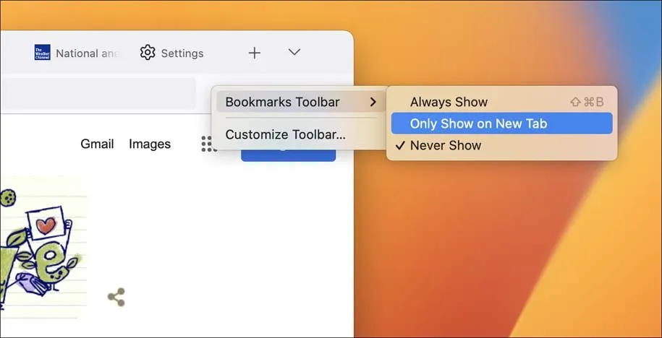
Task: Choose Always Show for bookmarks toolbar
Action: (449, 102)
